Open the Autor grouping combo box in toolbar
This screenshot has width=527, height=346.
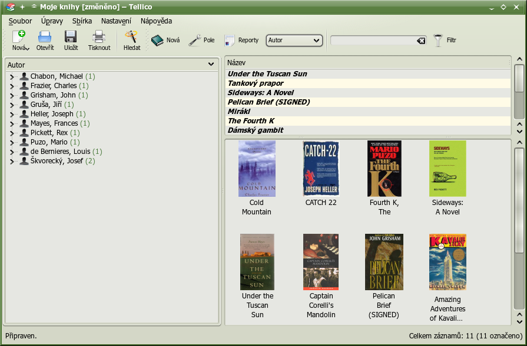click(294, 41)
